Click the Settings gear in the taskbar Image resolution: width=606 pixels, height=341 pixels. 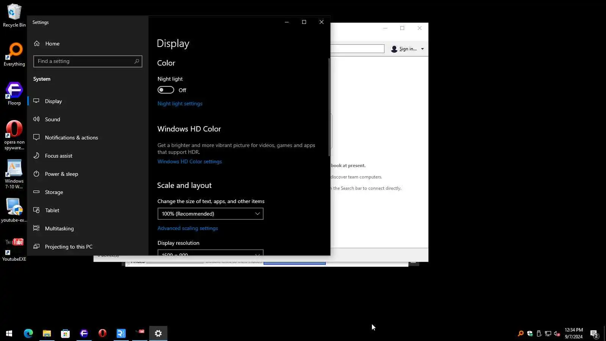[x=158, y=333]
